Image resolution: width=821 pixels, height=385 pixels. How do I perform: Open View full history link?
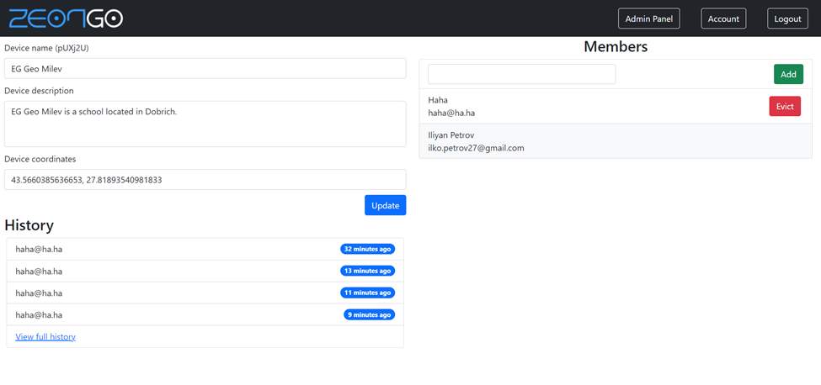pyautogui.click(x=45, y=337)
